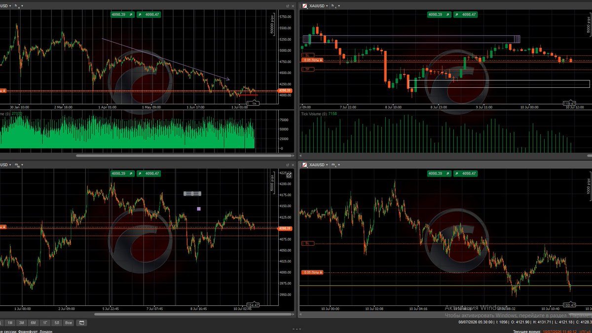This screenshot has height=333, width=592.
Task: Set the chart period to 6M
Action: [33, 323]
